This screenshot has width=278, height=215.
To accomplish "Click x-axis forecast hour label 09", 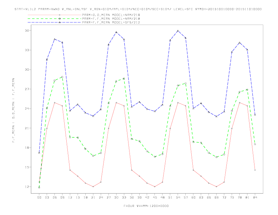I will coord(62,197).
